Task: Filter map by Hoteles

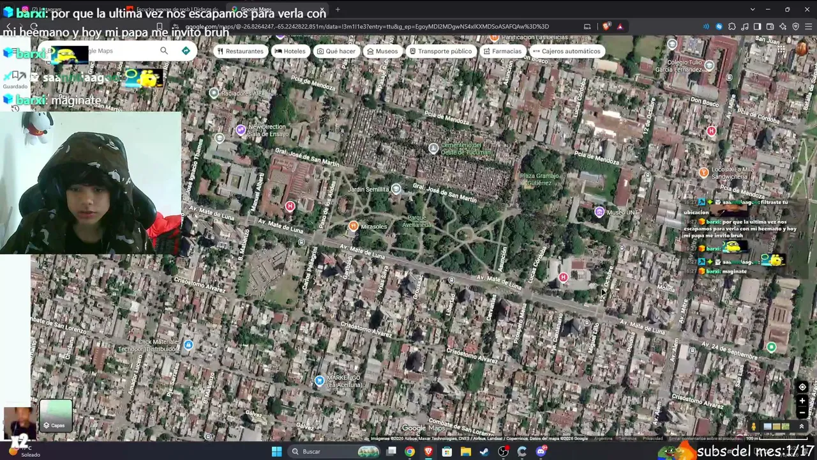Action: pyautogui.click(x=290, y=51)
